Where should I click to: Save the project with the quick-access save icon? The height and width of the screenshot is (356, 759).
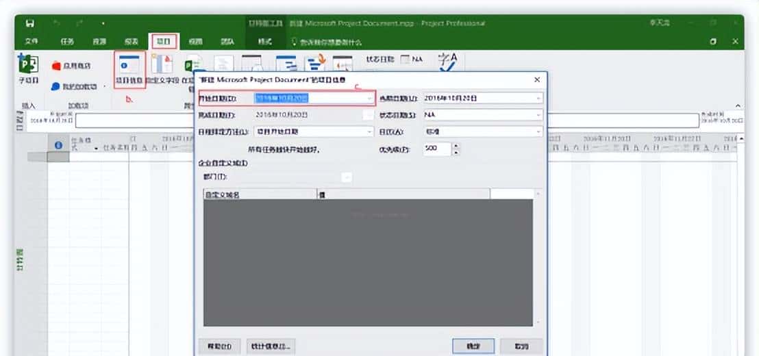[x=31, y=23]
